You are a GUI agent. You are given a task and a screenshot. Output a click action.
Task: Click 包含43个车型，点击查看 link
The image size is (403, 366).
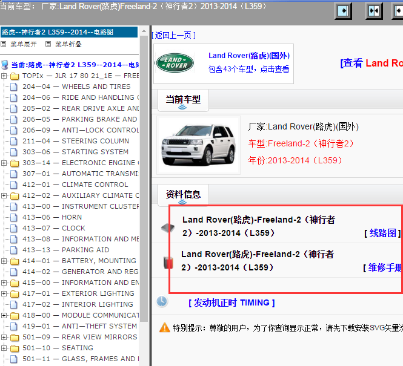[248, 69]
